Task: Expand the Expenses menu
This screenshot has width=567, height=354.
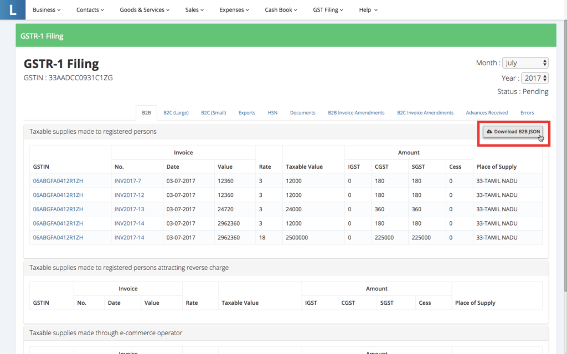Action: tap(234, 10)
